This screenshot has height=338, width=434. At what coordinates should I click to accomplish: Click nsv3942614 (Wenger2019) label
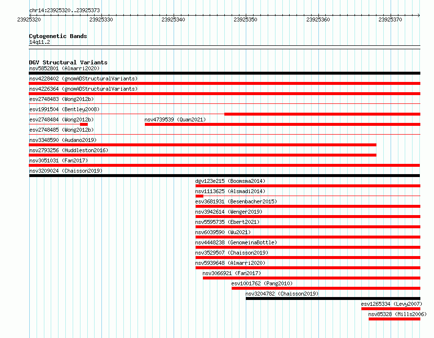[229, 212]
